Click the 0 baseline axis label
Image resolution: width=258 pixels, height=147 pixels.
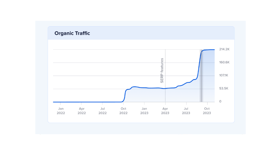click(x=220, y=102)
